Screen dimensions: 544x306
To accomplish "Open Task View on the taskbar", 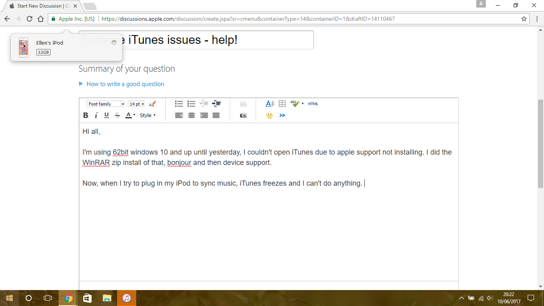I will coord(48,298).
